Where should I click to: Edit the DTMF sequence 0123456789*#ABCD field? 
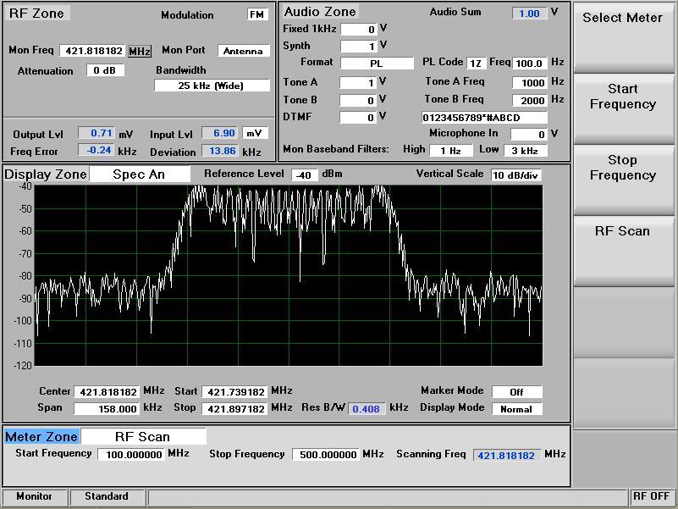point(484,117)
